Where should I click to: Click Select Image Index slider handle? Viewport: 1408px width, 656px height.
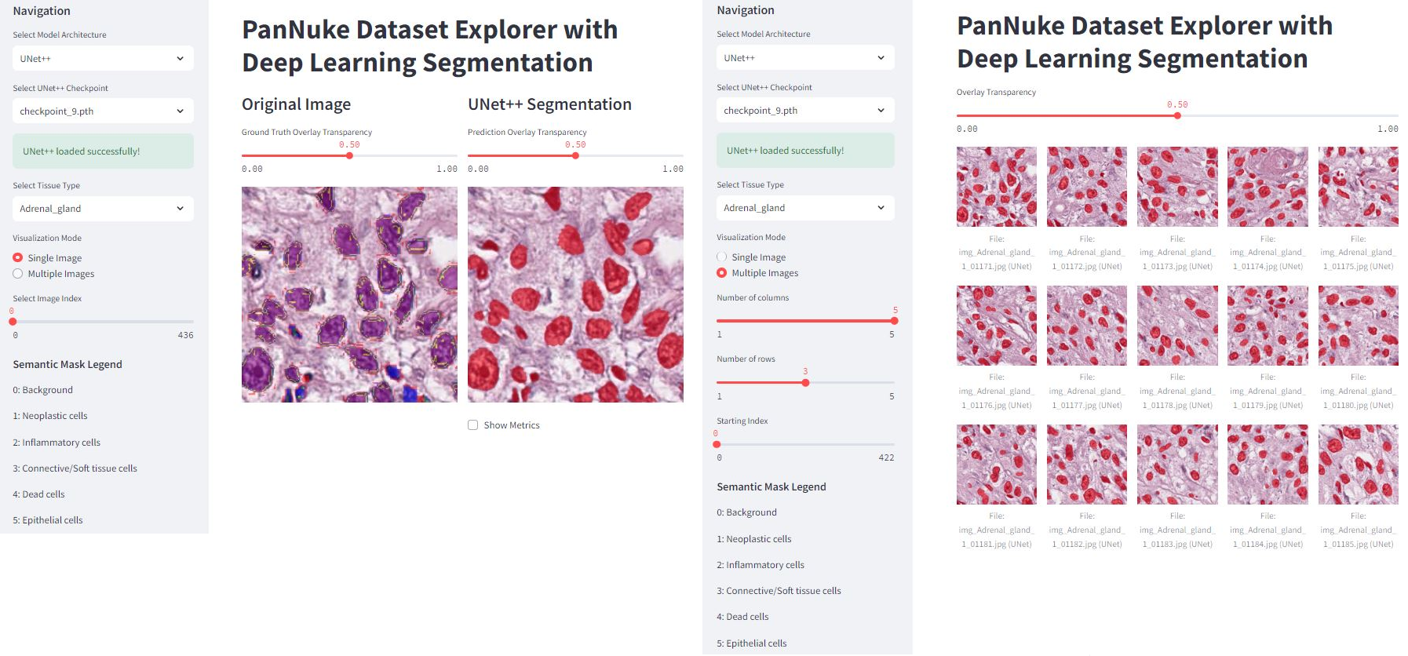[x=13, y=321]
